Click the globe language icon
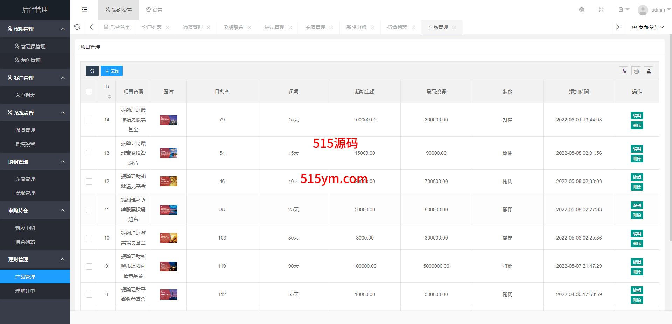The width and height of the screenshot is (672, 324). click(581, 10)
